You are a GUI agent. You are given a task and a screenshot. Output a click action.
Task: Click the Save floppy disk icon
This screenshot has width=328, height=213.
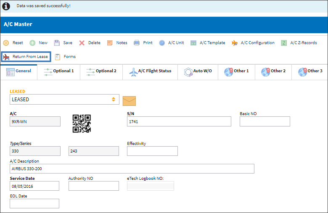(57, 43)
